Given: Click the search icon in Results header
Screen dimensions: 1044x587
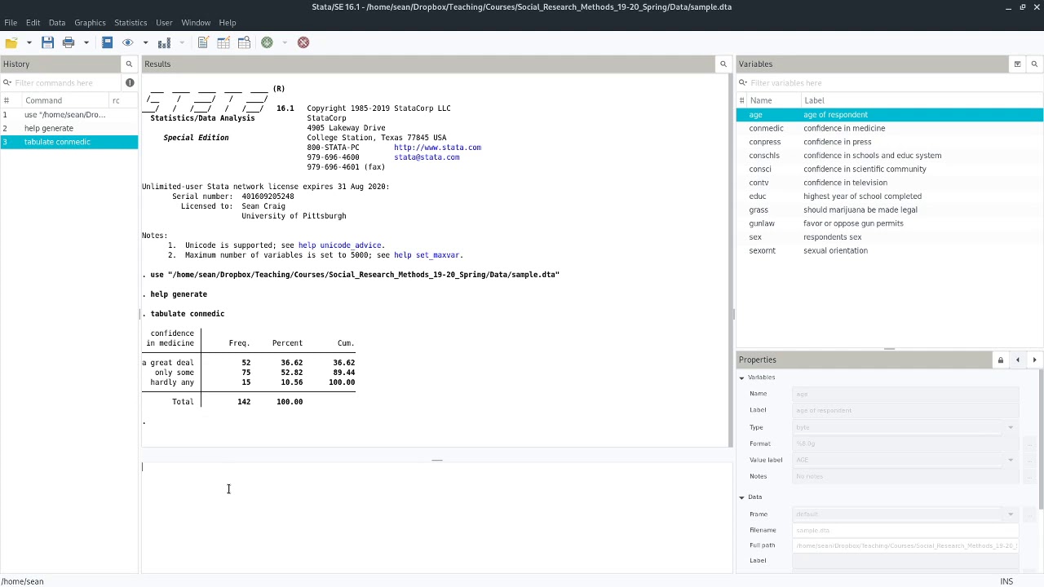Looking at the screenshot, I should pyautogui.click(x=723, y=64).
